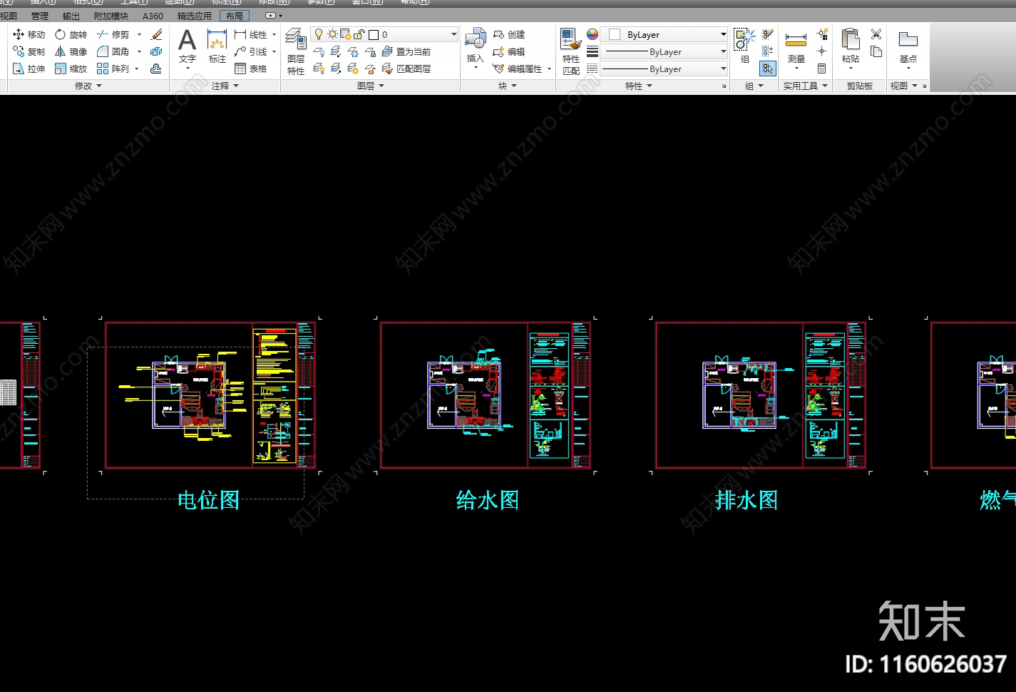
Task: Click the Copy Clip icon under scissors
Action: click(x=876, y=51)
